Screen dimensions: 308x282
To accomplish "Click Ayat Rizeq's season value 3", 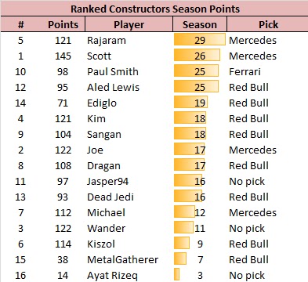I will 200,275.
